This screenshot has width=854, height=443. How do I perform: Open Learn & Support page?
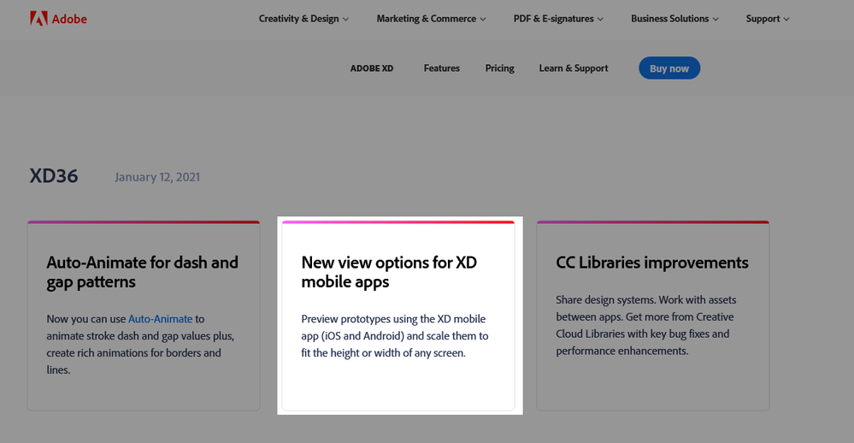coord(574,68)
